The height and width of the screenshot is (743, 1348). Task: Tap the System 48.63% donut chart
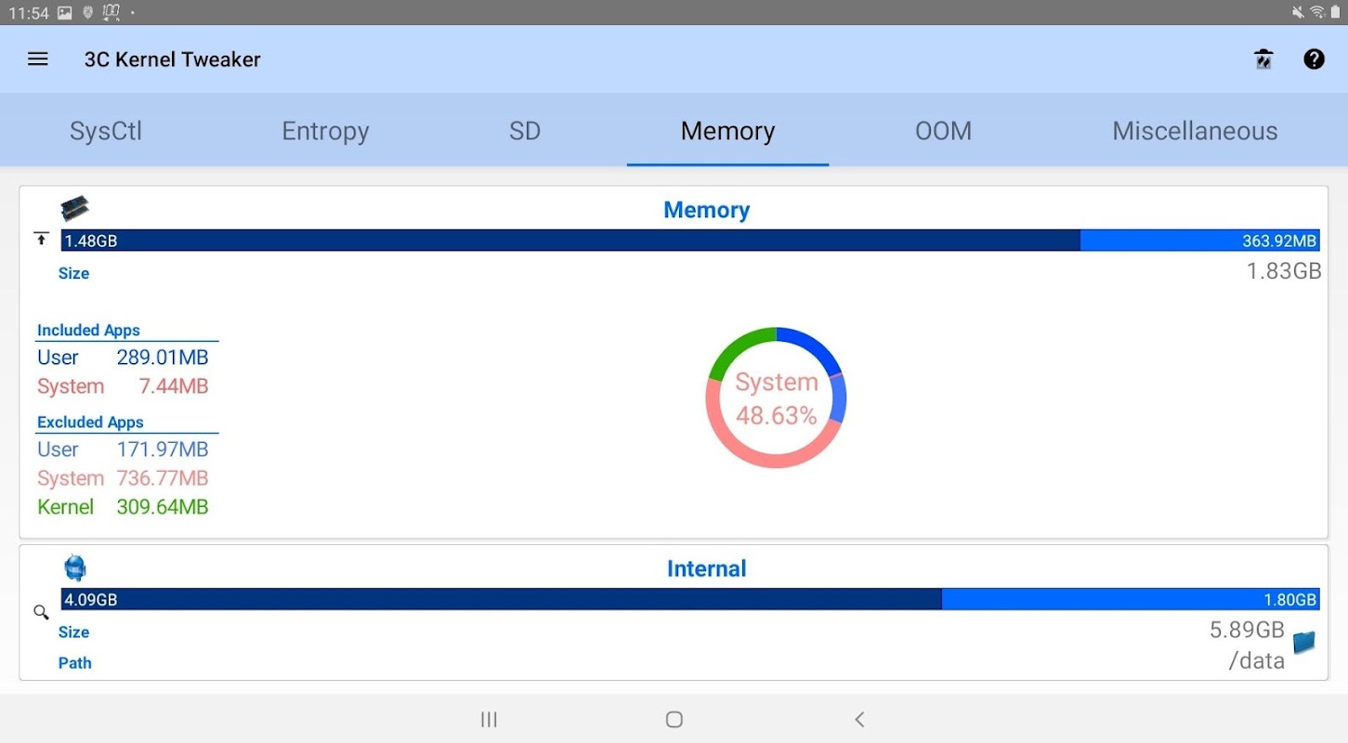(776, 398)
